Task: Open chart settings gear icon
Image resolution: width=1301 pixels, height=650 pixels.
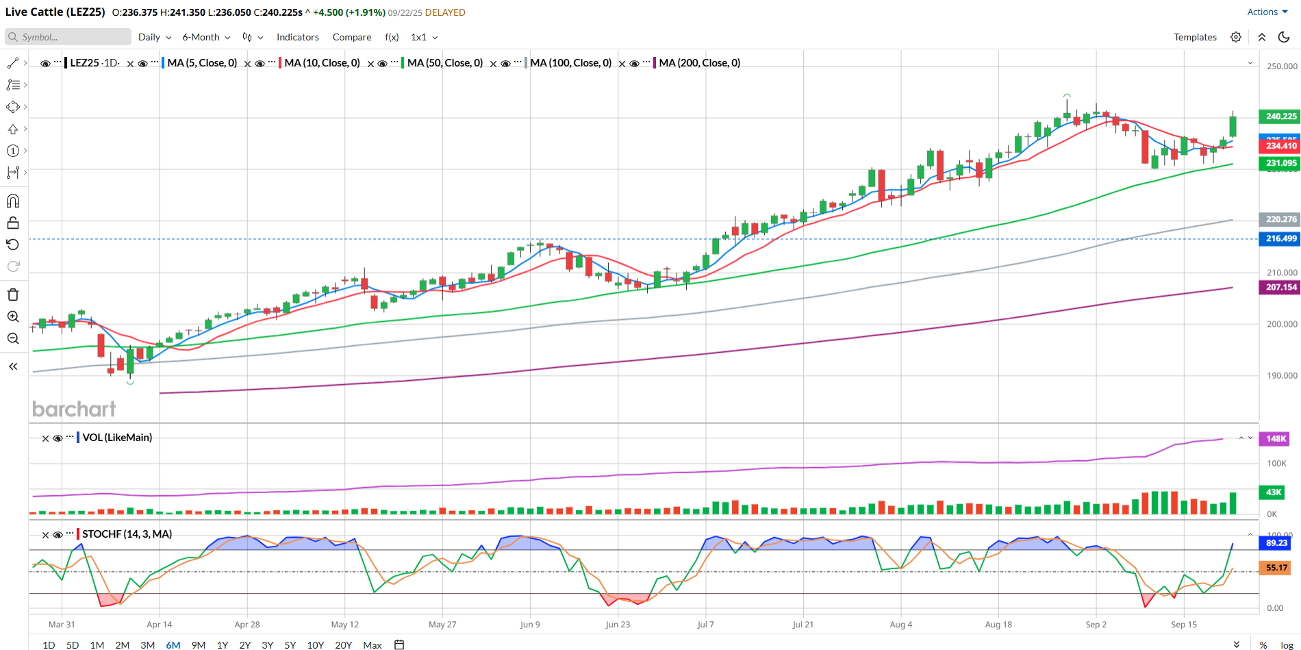Action: pyautogui.click(x=1236, y=37)
